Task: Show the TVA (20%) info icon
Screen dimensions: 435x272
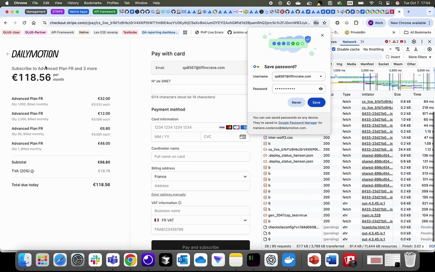Action: click(32, 171)
